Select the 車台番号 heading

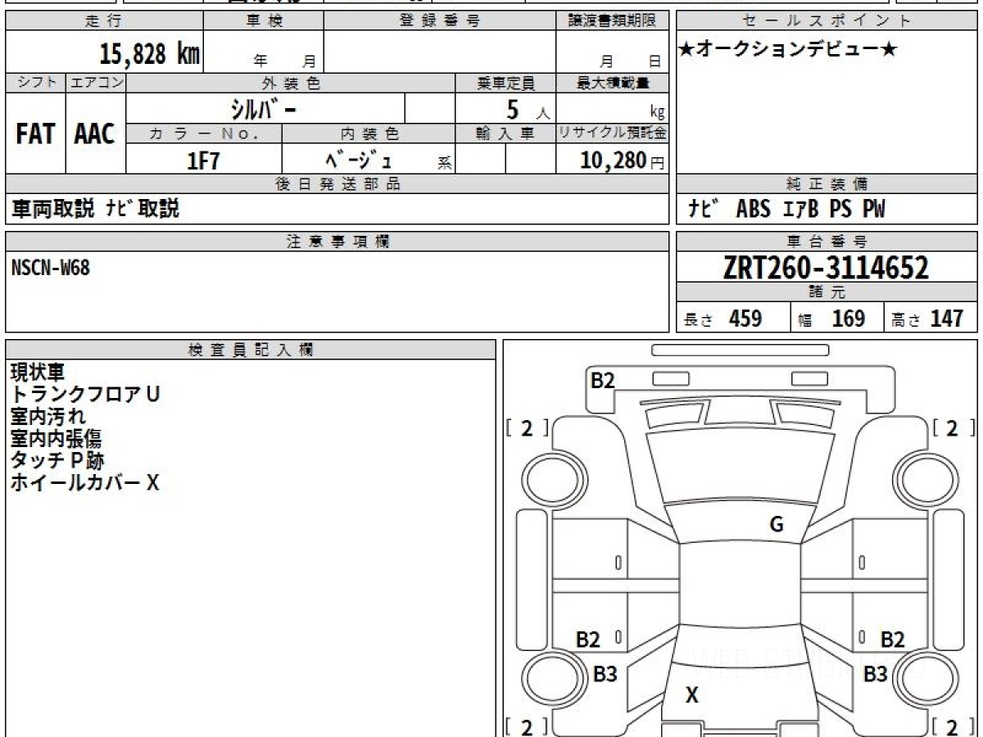(x=827, y=242)
